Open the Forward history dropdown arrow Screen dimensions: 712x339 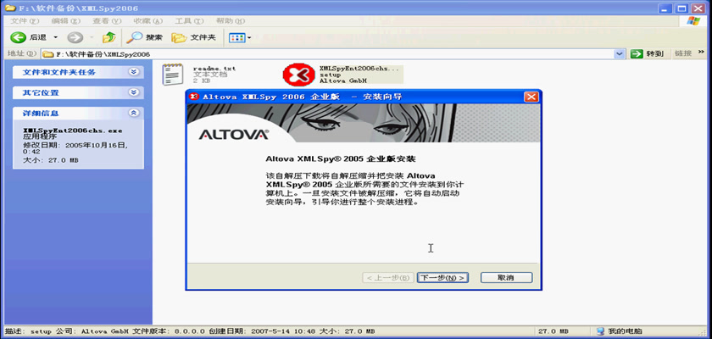[92, 37]
